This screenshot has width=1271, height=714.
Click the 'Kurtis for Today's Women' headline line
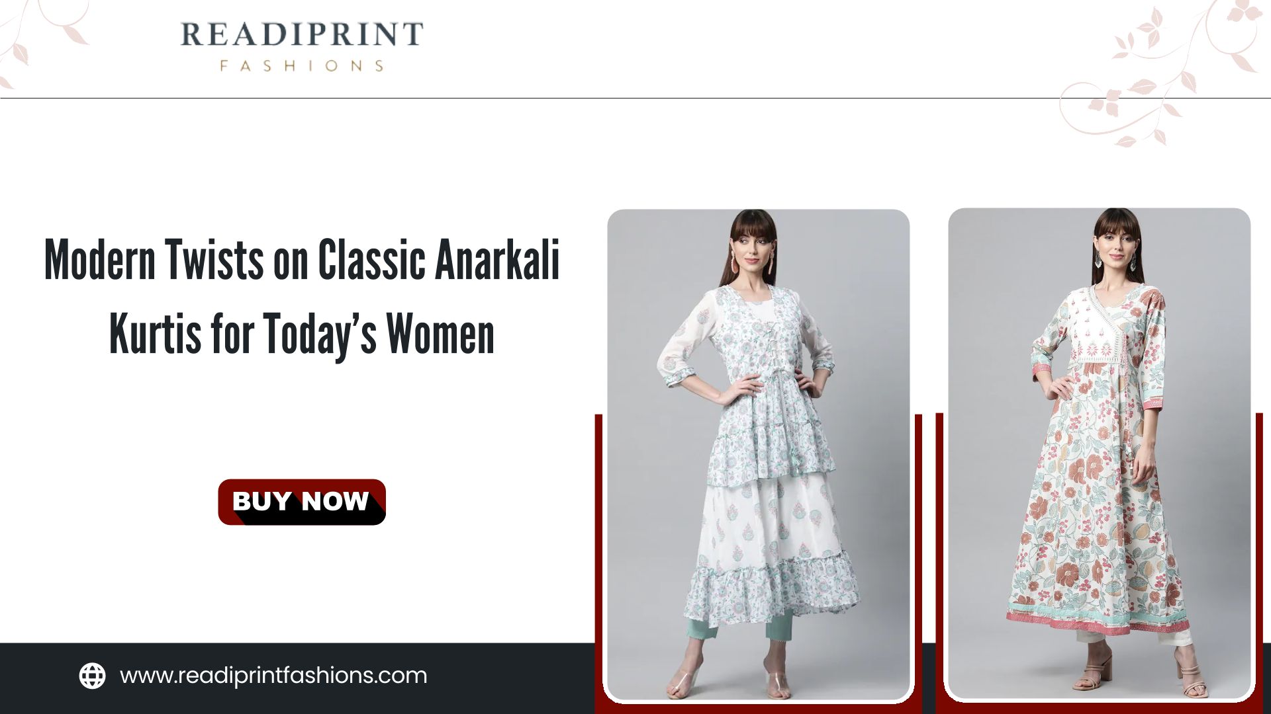[302, 335]
